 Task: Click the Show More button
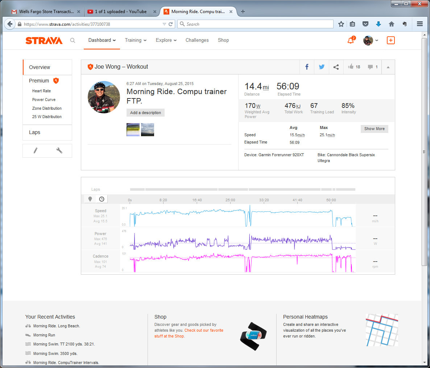click(x=374, y=129)
